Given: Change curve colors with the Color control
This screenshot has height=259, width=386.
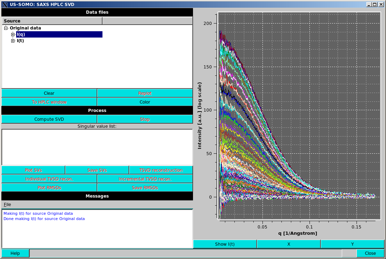Looking at the screenshot, I should coord(145,102).
